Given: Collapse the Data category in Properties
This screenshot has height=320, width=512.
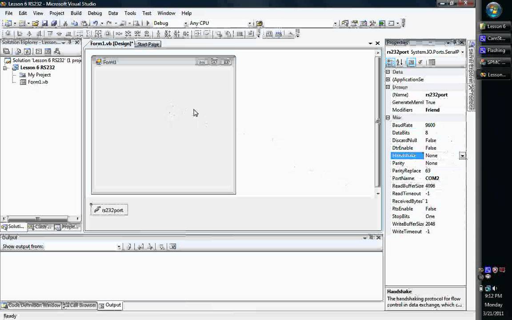Looking at the screenshot, I should 388,72.
